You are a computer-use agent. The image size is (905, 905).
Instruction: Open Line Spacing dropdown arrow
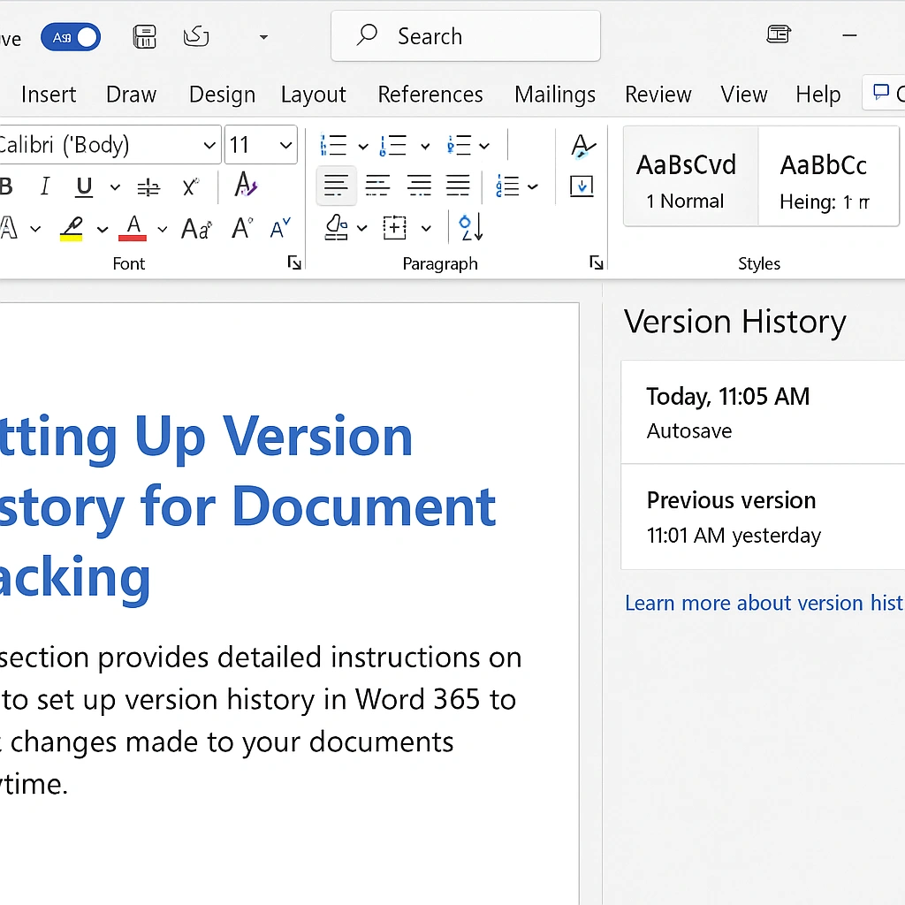point(533,186)
